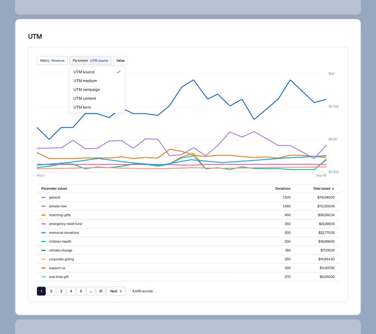Click the one-time-gift row label
The height and width of the screenshot is (334, 376).
coord(59,277)
